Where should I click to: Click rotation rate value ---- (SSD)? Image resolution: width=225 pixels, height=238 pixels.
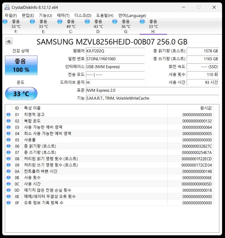tap(203, 67)
